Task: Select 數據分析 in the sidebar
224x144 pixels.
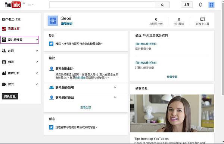Action: (14, 73)
